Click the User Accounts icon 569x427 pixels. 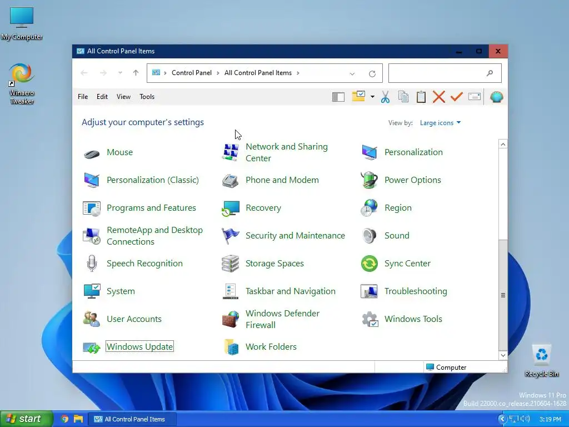pyautogui.click(x=92, y=319)
